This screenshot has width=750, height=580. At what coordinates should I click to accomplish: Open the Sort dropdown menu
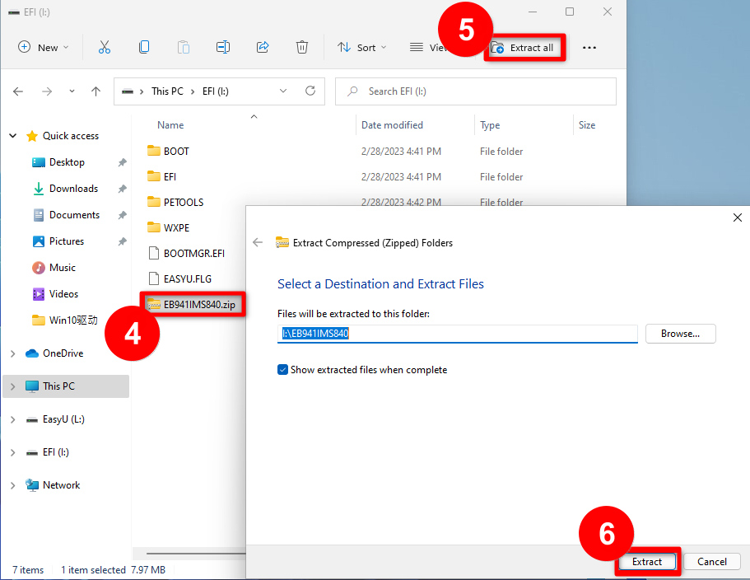click(362, 48)
